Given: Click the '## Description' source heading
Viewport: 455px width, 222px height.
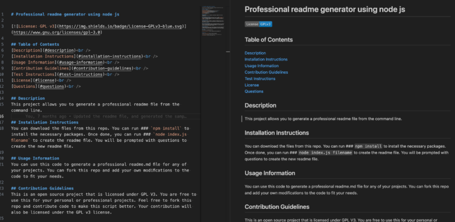Looking at the screenshot, I should (28, 98).
